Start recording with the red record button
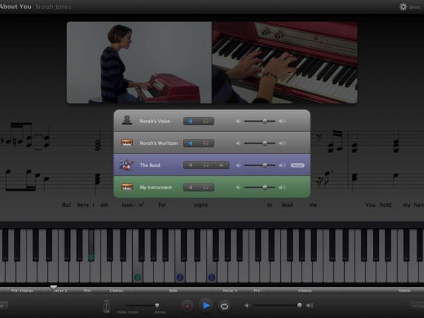This screenshot has width=424, height=318. [187, 306]
